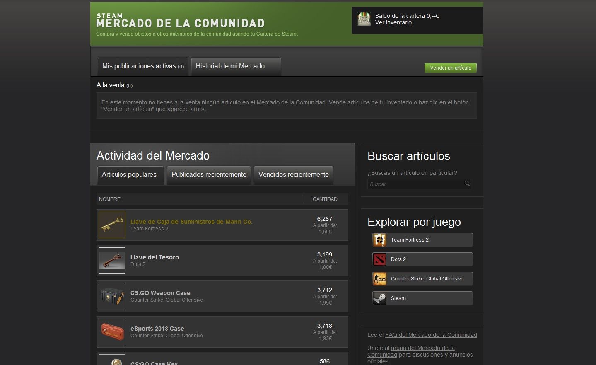This screenshot has height=365, width=596.
Task: Click the Counter-Strike GO game icon
Action: coord(379,279)
